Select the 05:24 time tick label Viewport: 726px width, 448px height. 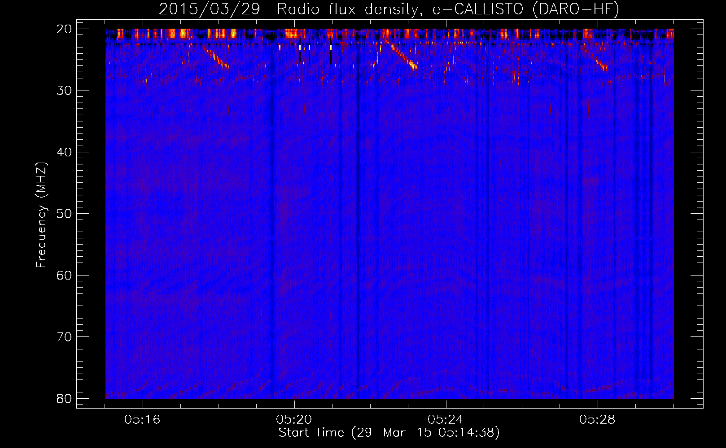pyautogui.click(x=446, y=420)
